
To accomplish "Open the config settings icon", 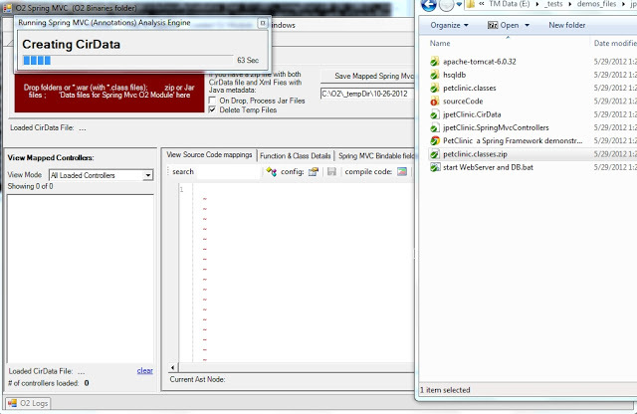I will tap(313, 172).
